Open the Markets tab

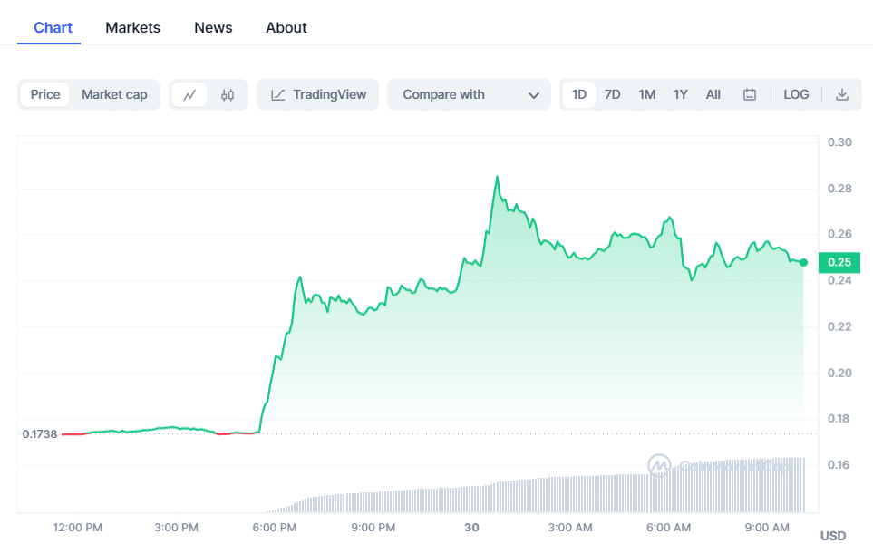[132, 27]
